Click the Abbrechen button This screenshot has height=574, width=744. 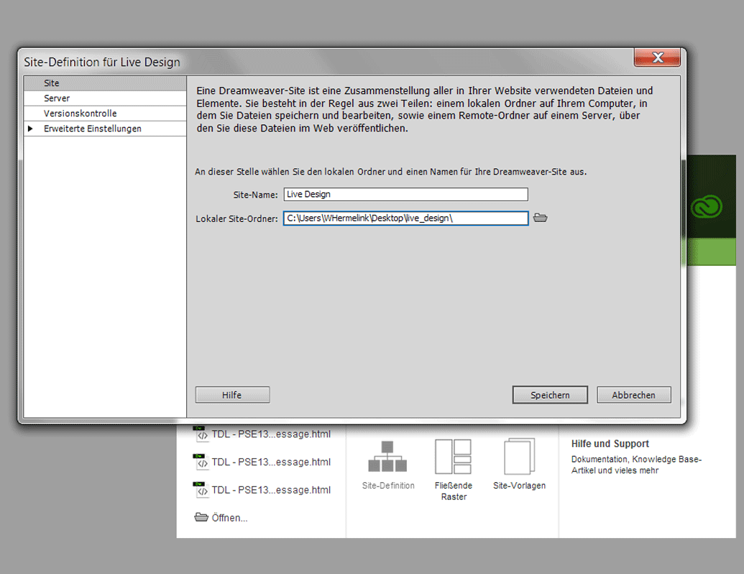point(634,394)
